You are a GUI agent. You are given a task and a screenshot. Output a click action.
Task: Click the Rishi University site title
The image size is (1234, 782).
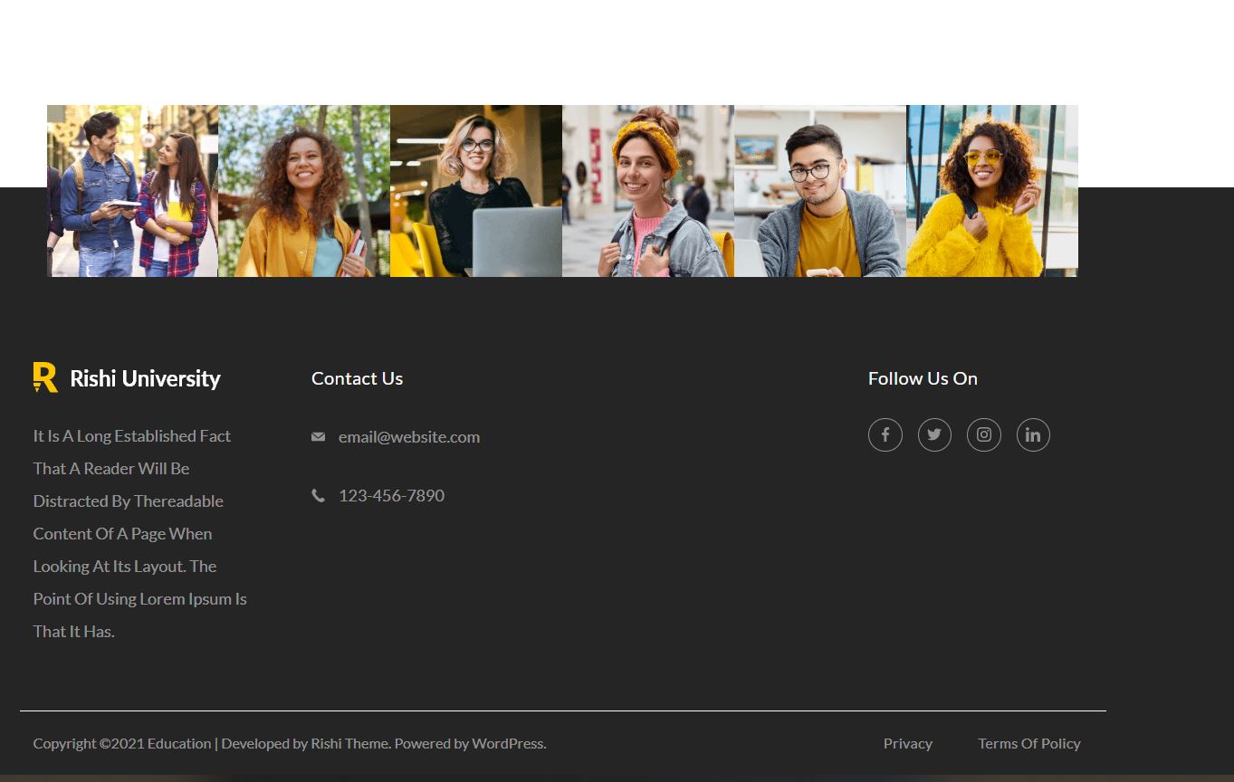point(145,378)
